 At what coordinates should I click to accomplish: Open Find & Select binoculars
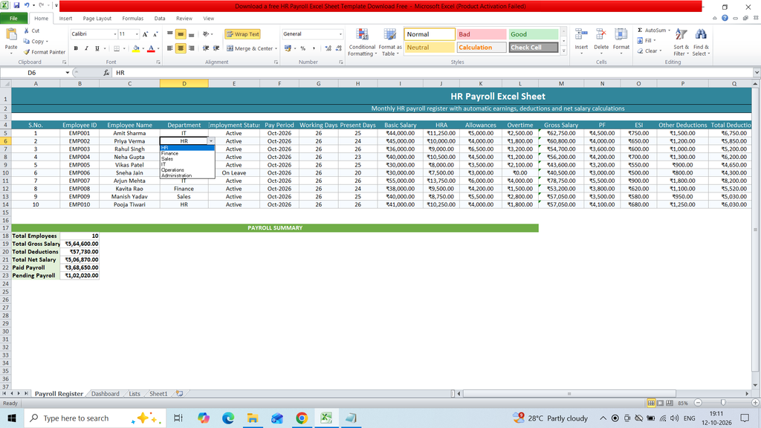point(701,42)
